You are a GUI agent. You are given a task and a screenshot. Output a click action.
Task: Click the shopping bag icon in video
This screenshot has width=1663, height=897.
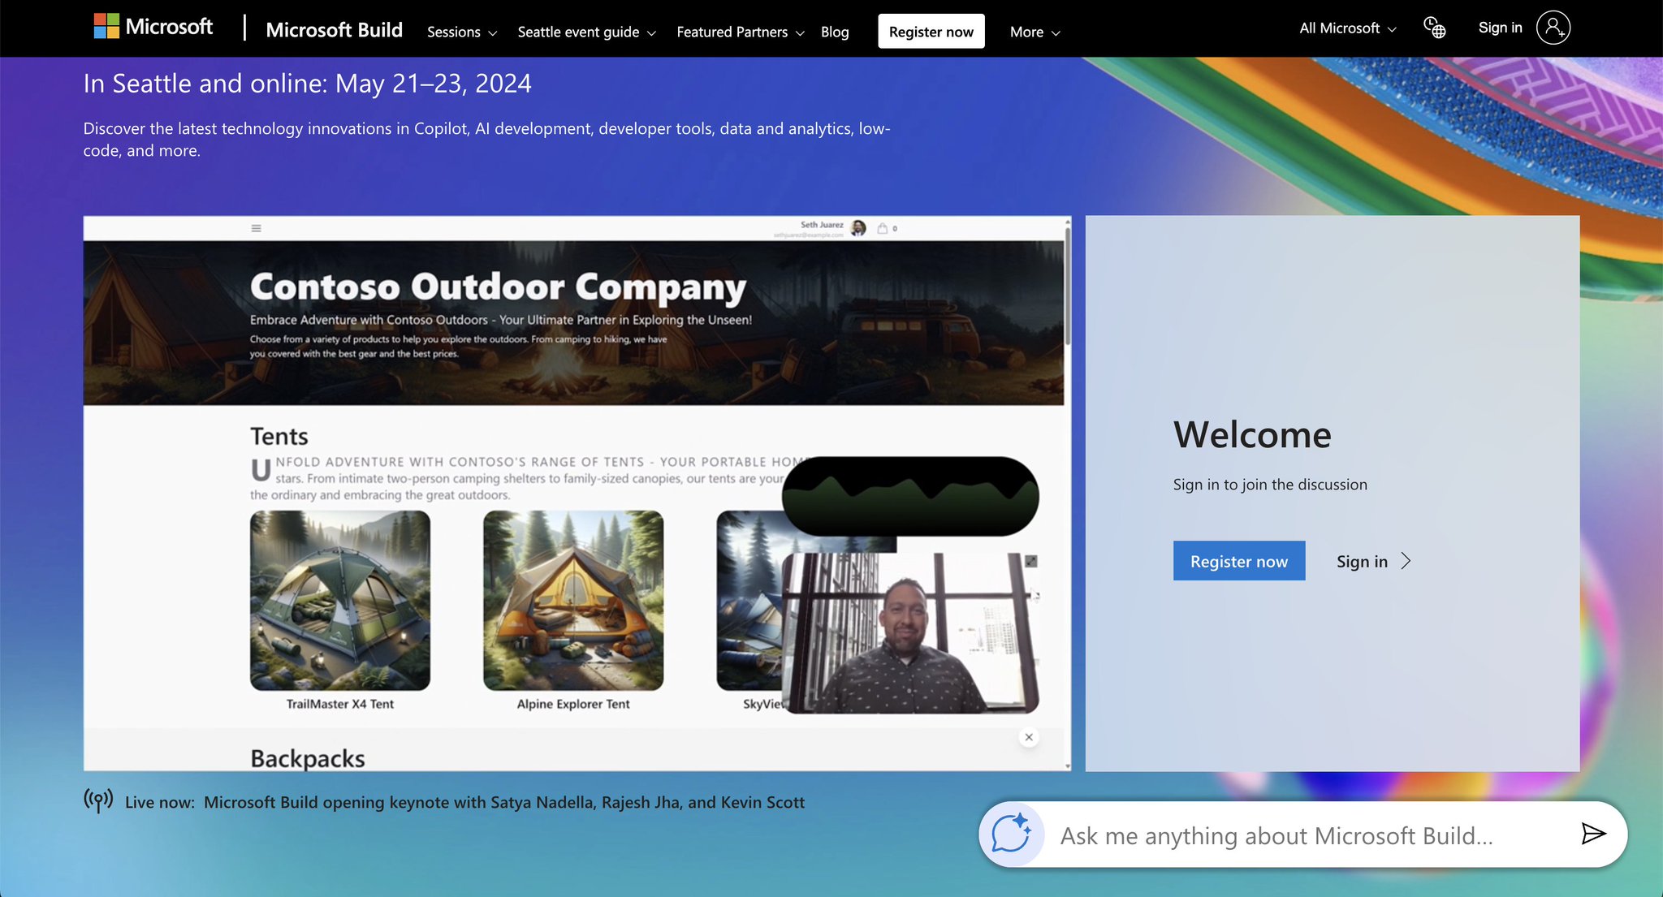(x=883, y=228)
